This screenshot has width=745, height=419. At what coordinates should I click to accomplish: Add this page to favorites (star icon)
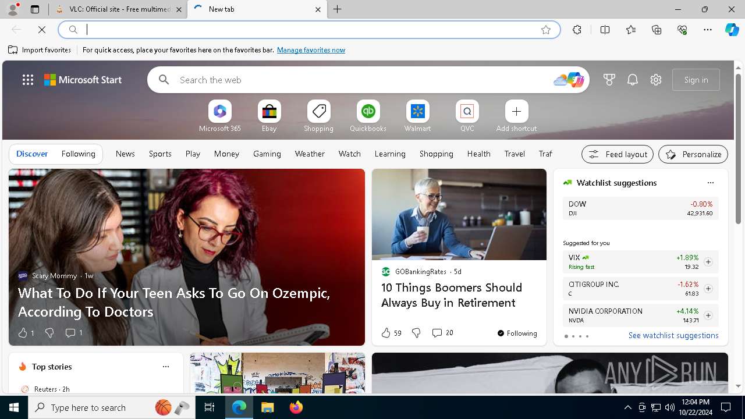pos(546,30)
